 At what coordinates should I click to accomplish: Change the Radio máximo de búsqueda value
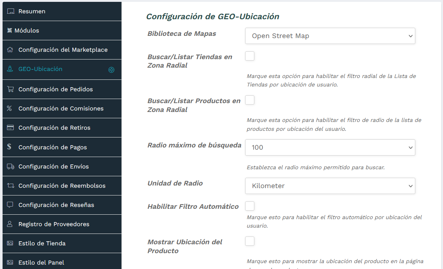pyautogui.click(x=330, y=147)
